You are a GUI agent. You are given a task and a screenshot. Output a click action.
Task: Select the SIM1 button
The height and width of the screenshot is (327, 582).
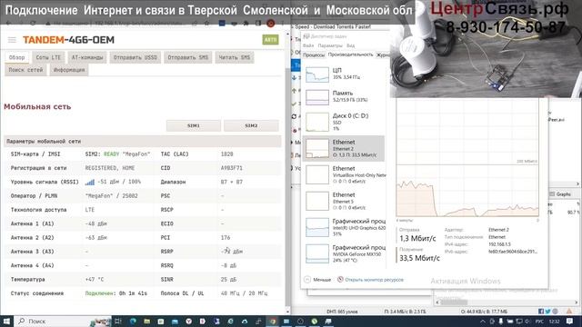(194, 125)
